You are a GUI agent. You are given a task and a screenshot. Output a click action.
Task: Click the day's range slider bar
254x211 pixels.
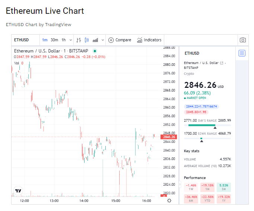[x=207, y=125]
